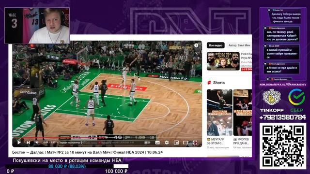Enable theater mode view

(186, 143)
